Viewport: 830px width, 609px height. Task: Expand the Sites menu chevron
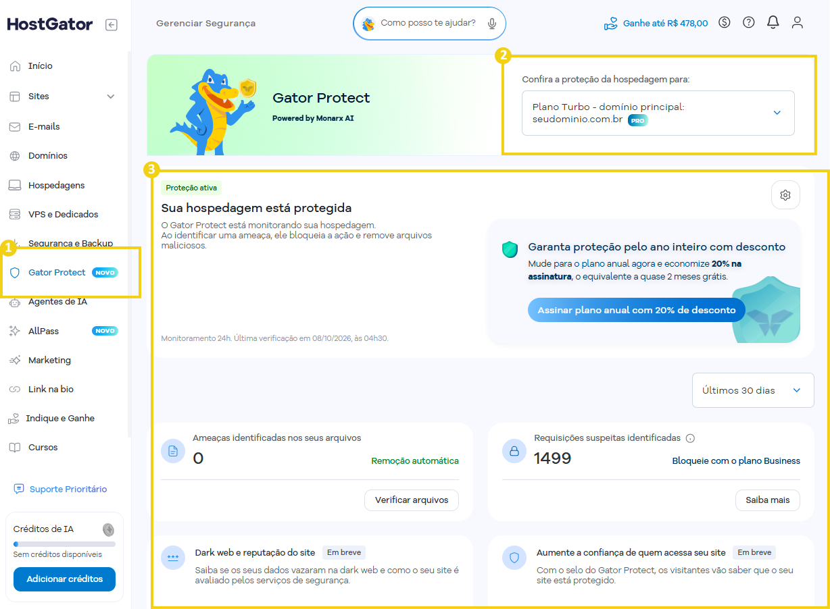(111, 97)
